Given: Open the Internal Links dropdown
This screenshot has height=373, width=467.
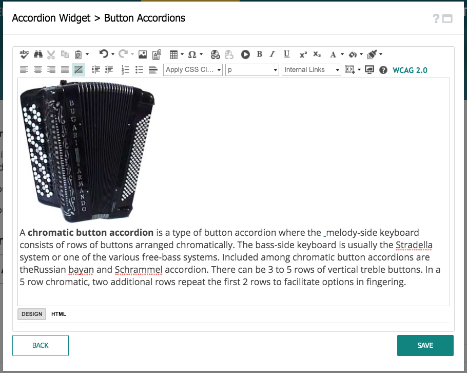Looking at the screenshot, I should pos(311,70).
